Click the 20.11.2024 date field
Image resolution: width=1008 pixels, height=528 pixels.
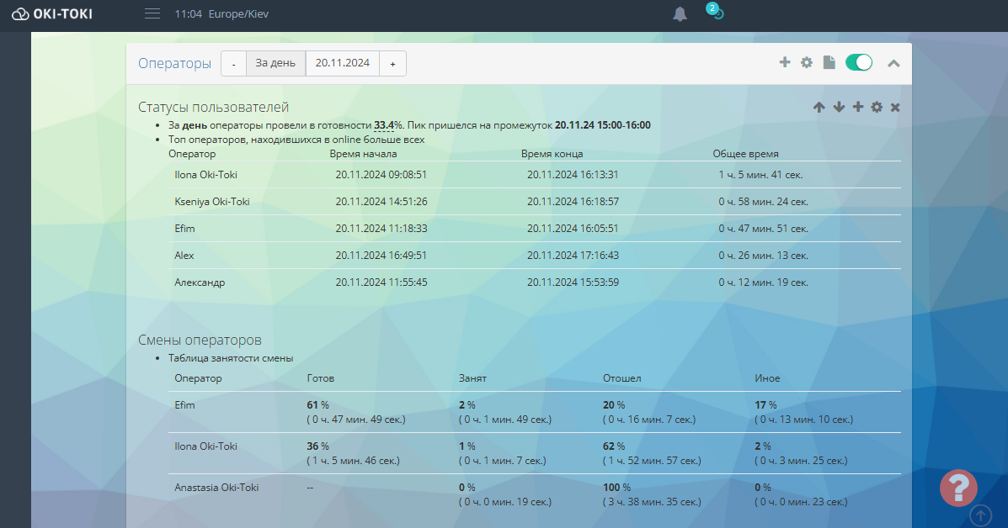click(343, 64)
